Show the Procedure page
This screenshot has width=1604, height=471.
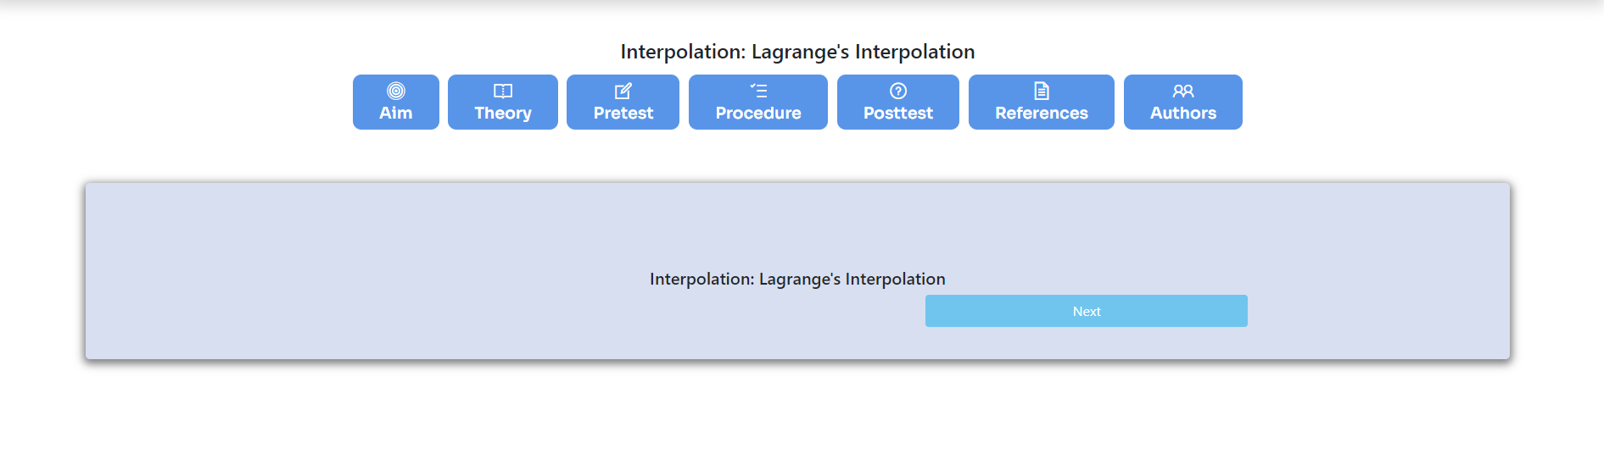click(x=758, y=102)
